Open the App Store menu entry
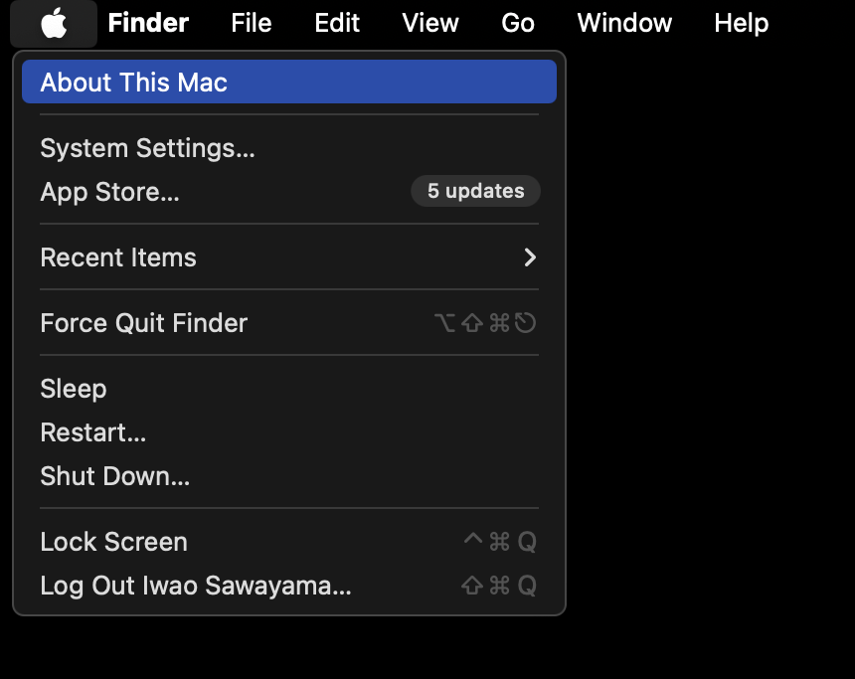Image resolution: width=855 pixels, height=679 pixels. [109, 192]
